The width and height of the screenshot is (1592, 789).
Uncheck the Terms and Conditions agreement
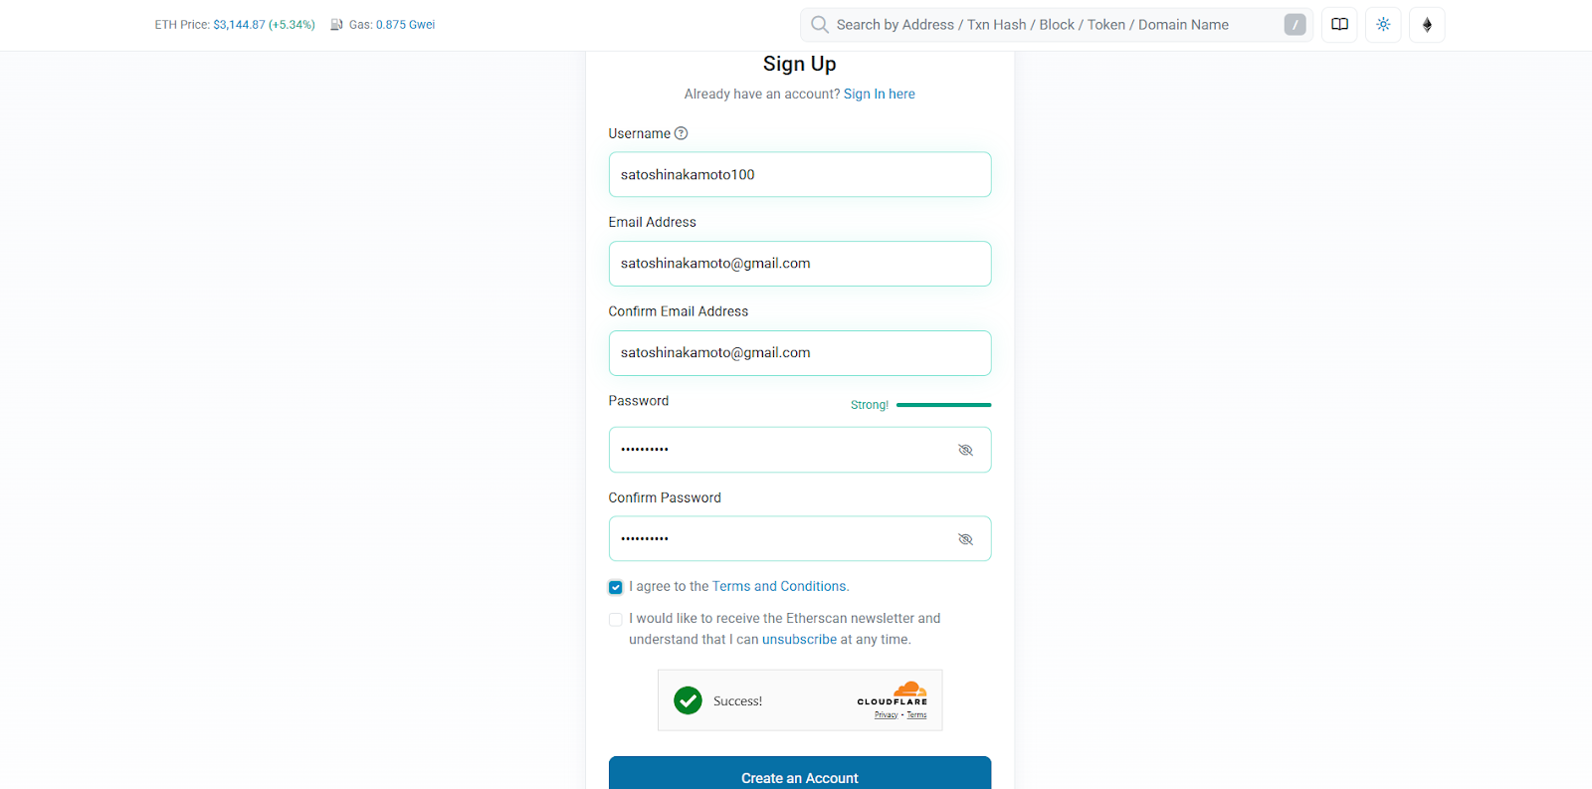coord(616,587)
